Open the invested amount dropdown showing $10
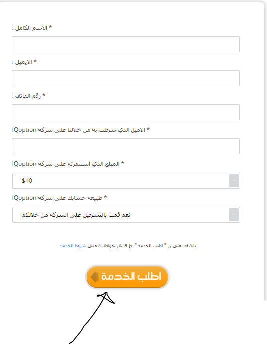267x344 pixels. pyautogui.click(x=126, y=181)
